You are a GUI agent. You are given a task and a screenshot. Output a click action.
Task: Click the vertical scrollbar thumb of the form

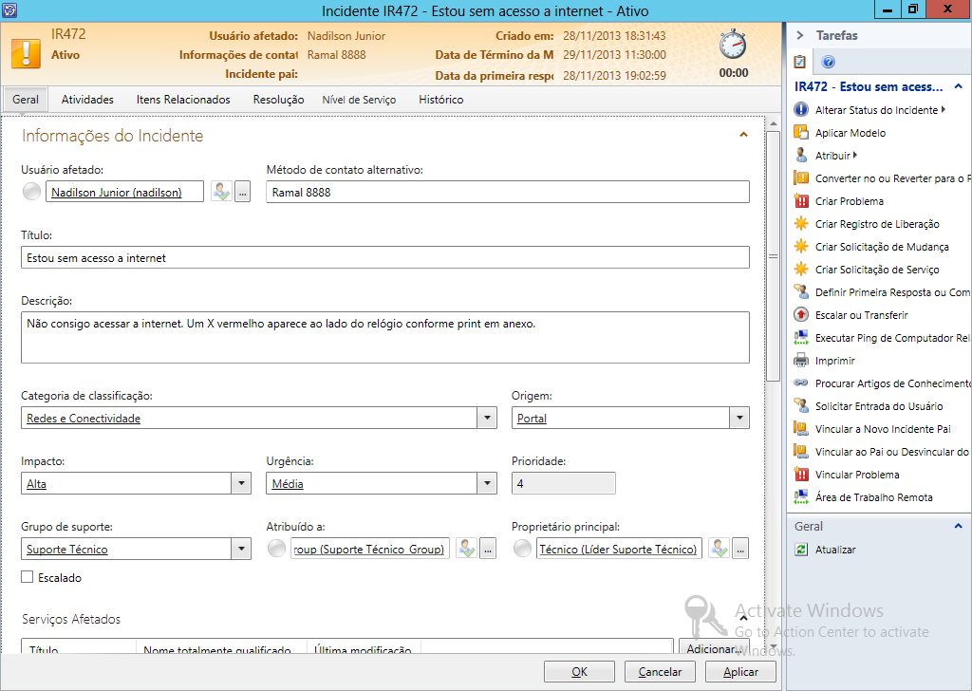(x=773, y=256)
